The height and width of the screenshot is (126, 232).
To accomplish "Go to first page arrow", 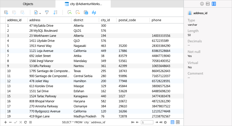I will tap(133, 122).
